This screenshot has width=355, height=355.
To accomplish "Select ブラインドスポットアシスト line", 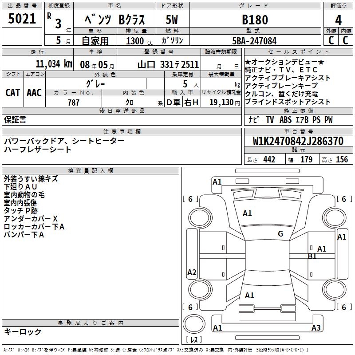I will click(288, 102).
